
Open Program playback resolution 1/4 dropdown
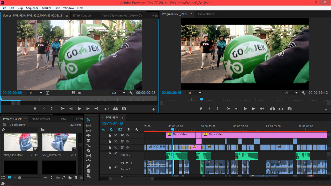(x=291, y=93)
